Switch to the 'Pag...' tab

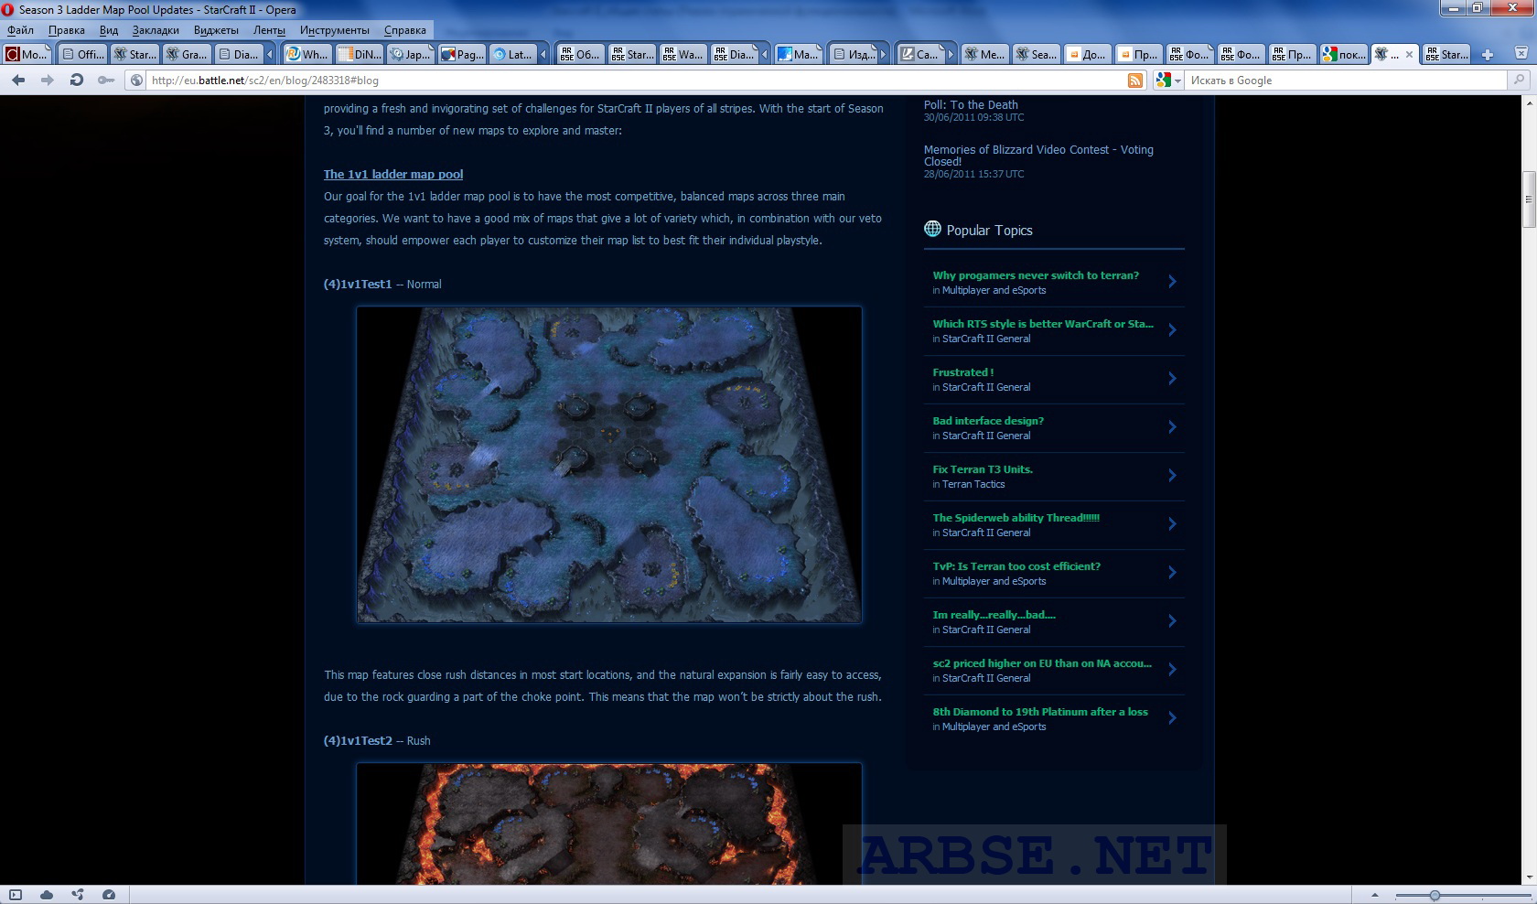[462, 55]
